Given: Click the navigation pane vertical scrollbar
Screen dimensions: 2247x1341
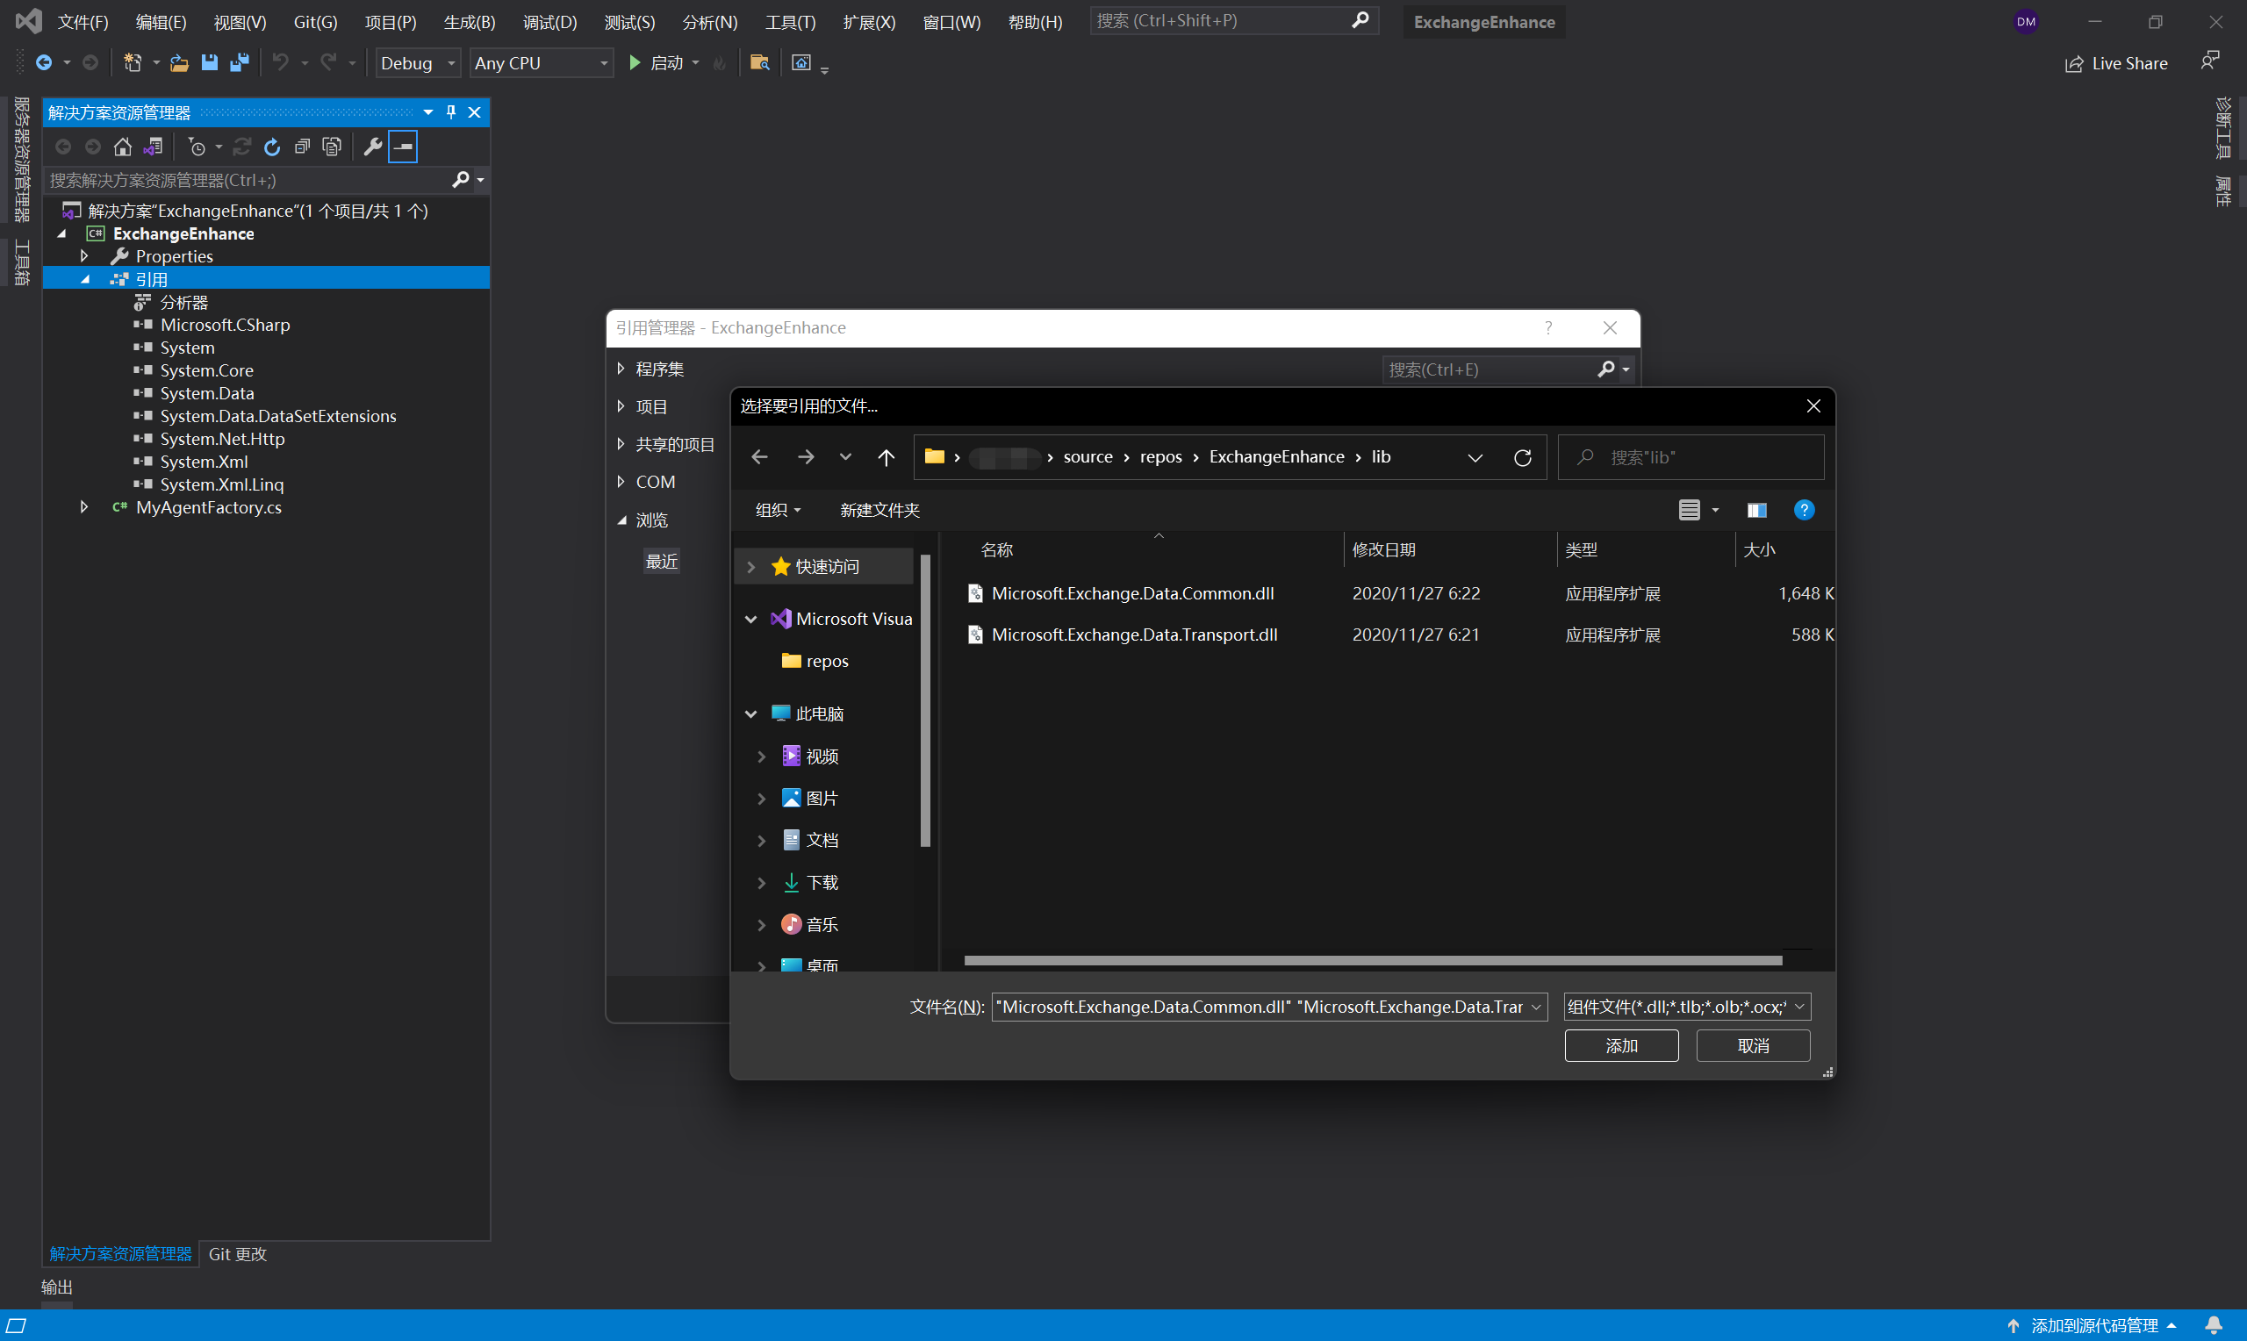Looking at the screenshot, I should click(924, 700).
